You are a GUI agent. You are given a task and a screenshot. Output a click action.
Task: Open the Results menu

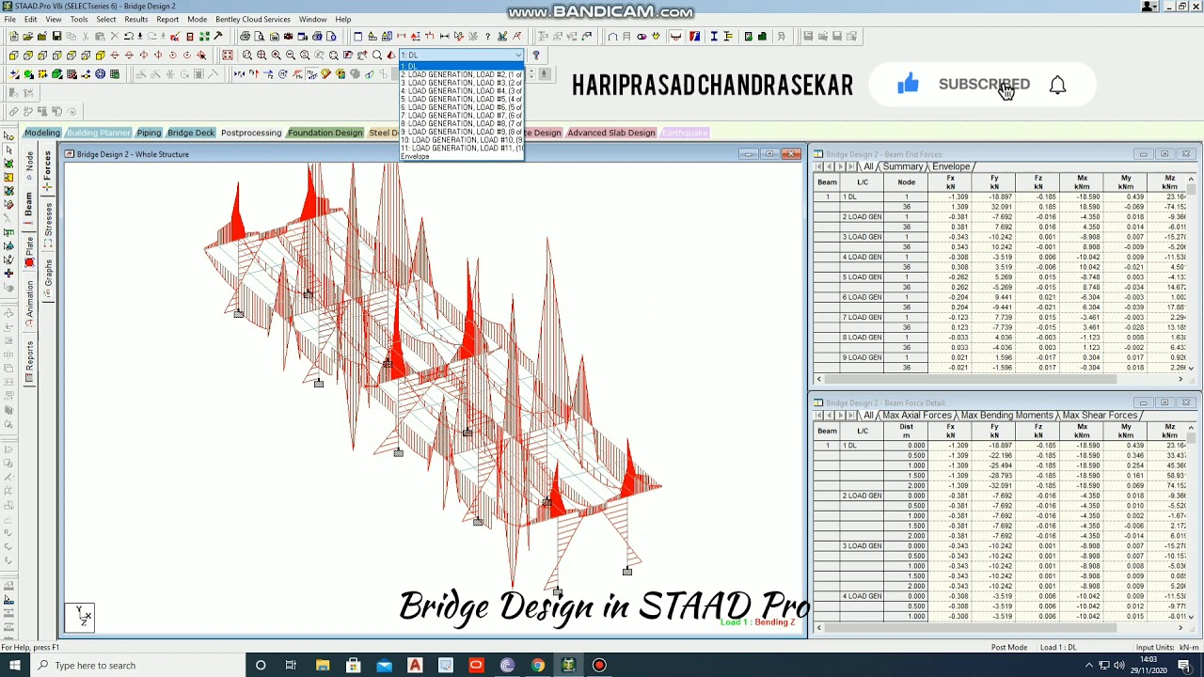point(135,19)
